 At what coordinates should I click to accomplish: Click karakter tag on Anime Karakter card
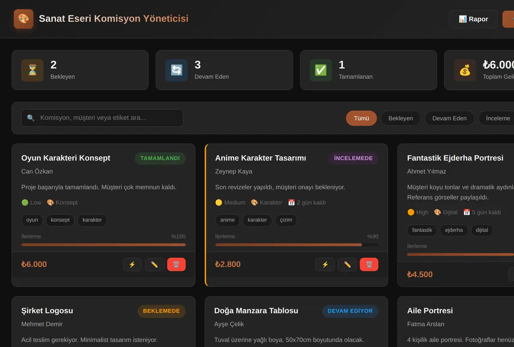click(257, 220)
